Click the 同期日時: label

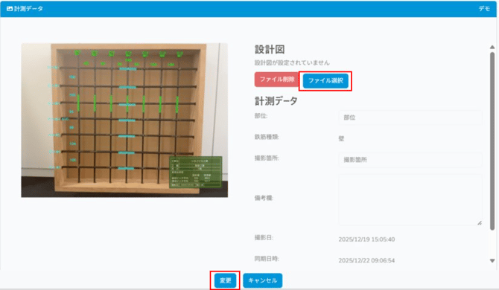coord(267,259)
